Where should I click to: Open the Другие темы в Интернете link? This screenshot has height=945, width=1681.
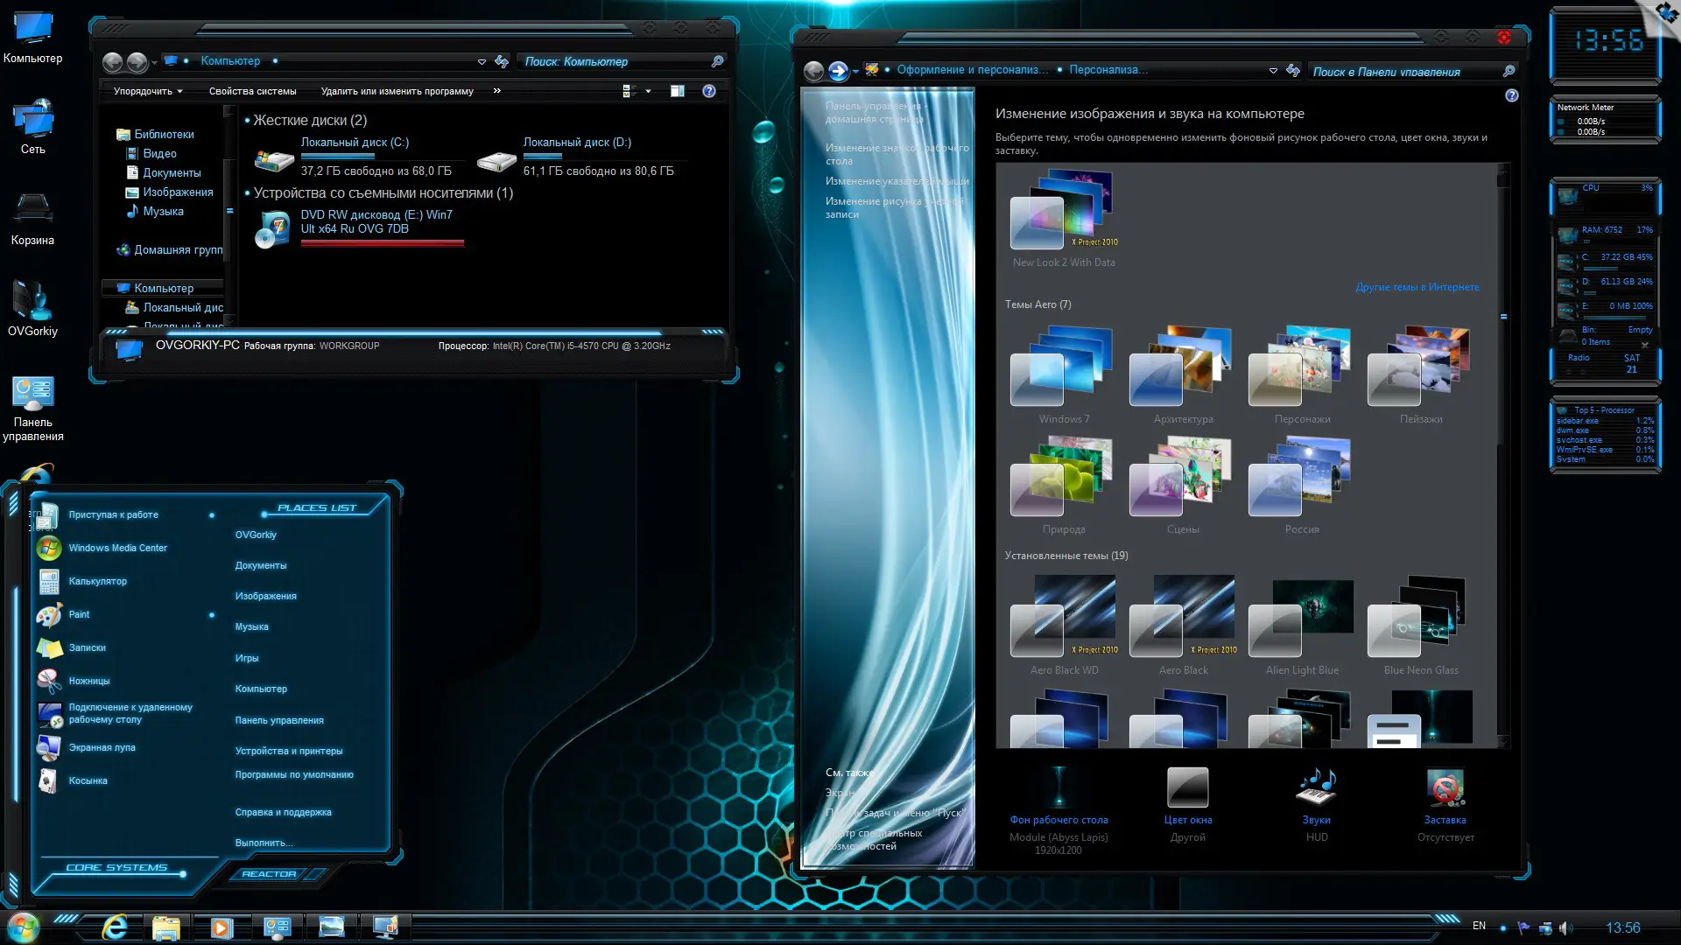1417,287
